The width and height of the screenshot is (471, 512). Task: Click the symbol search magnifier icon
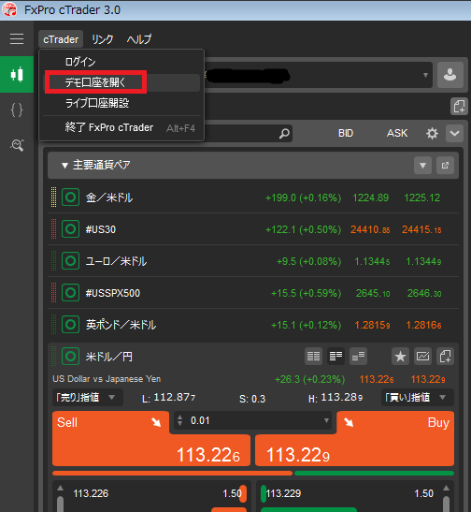click(x=284, y=133)
